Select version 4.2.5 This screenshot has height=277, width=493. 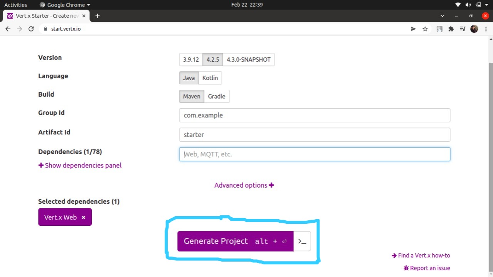pos(213,60)
